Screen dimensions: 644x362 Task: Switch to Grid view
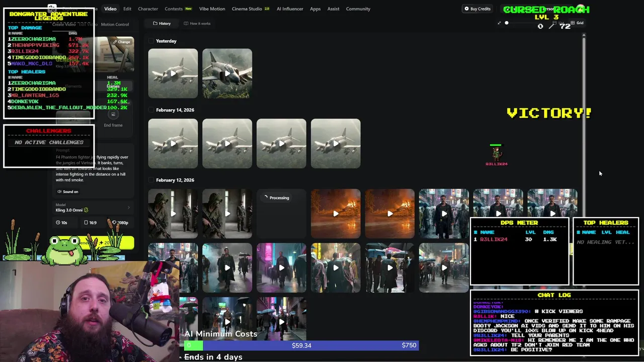pos(577,23)
